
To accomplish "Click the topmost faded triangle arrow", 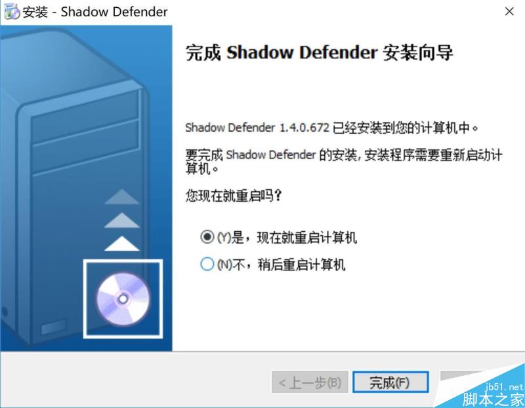I will coord(122,197).
